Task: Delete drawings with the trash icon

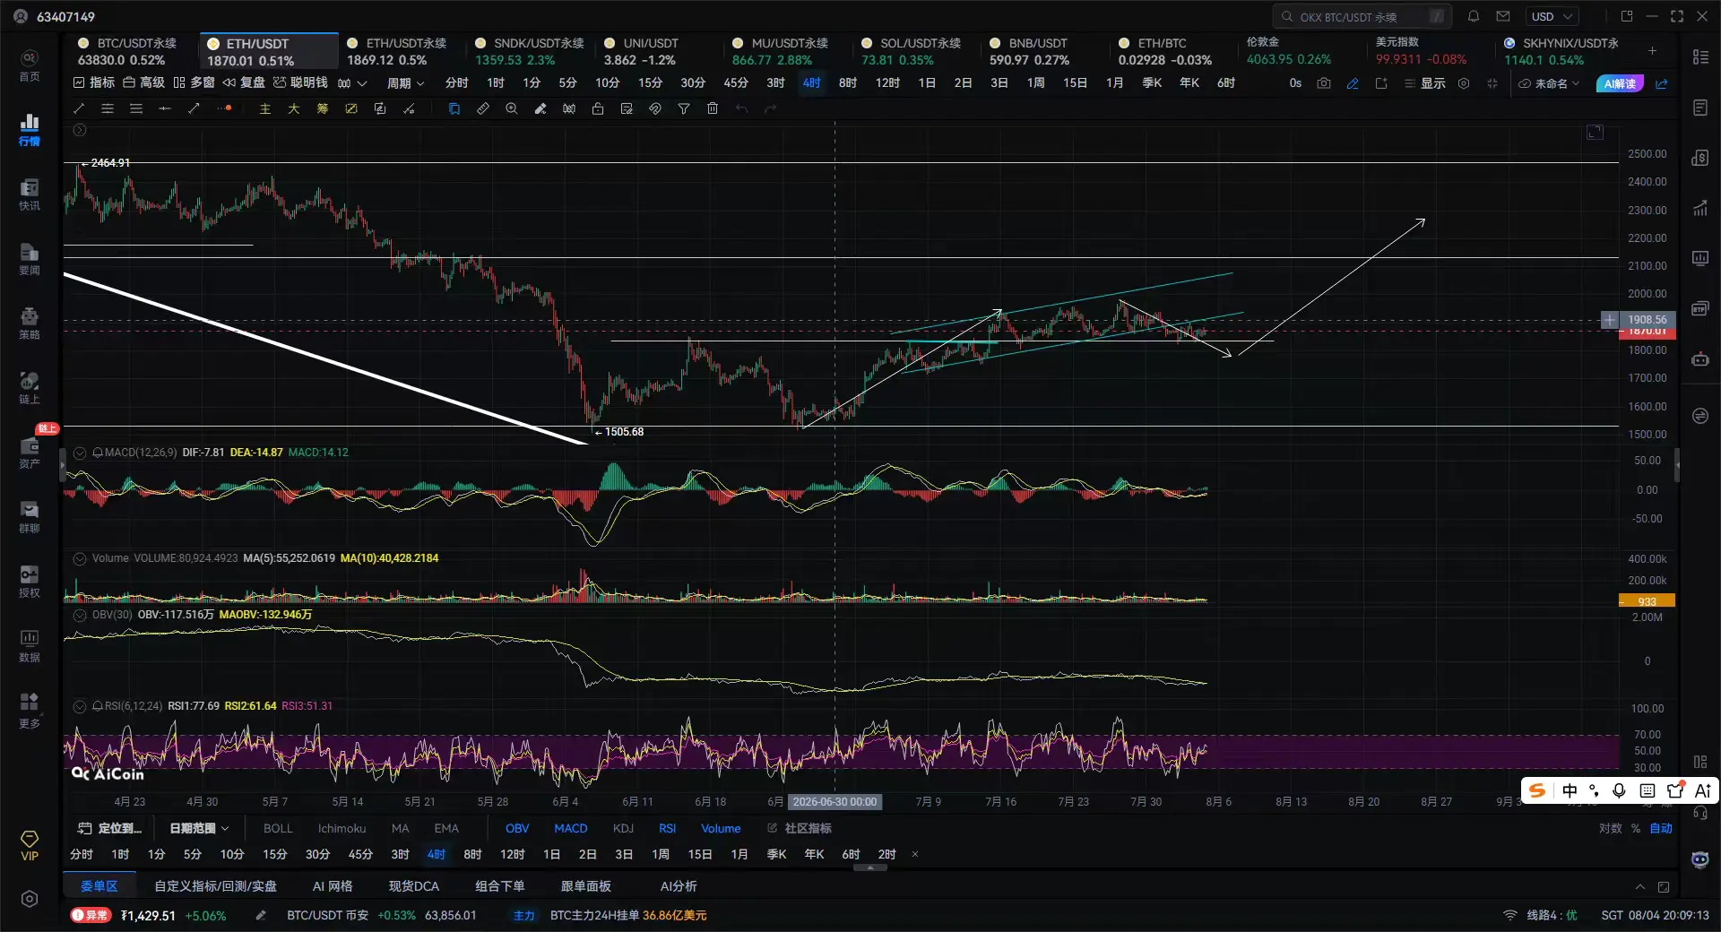Action: tap(713, 108)
